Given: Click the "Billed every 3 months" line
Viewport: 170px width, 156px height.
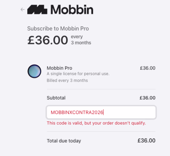Looking at the screenshot, I should click(67, 80).
